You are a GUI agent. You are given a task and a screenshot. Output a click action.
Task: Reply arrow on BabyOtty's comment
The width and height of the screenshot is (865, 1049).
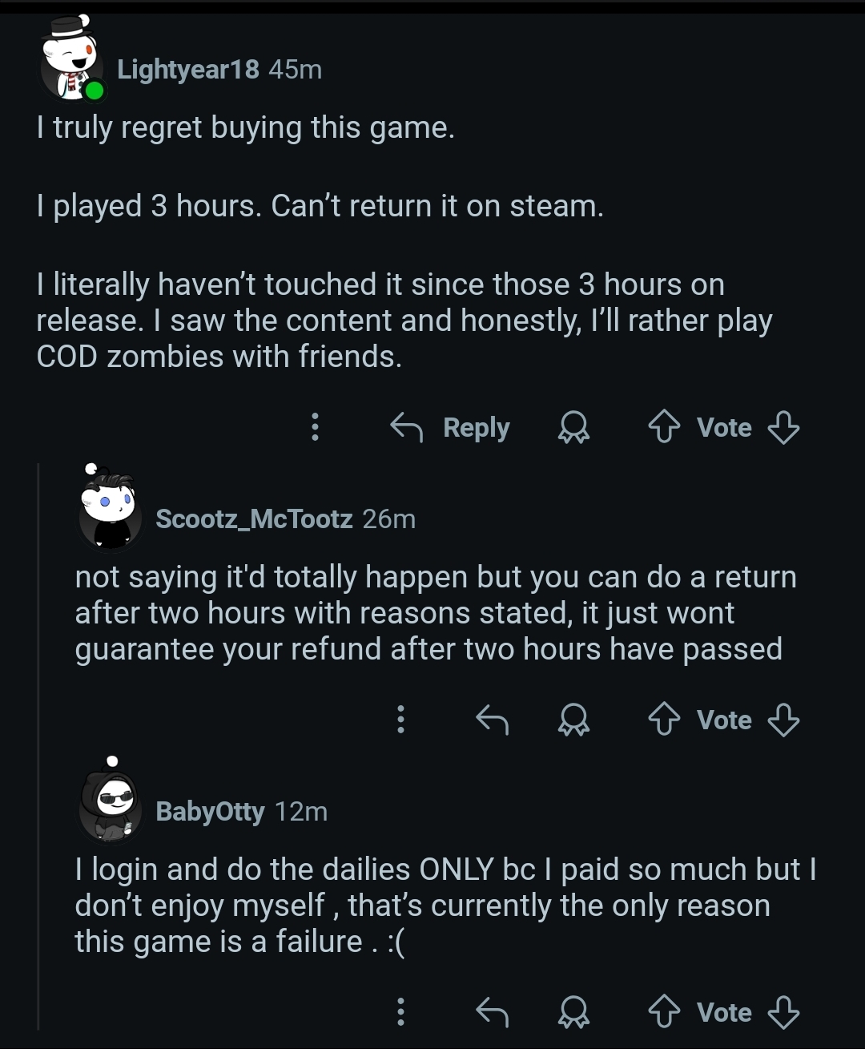[x=492, y=1012]
